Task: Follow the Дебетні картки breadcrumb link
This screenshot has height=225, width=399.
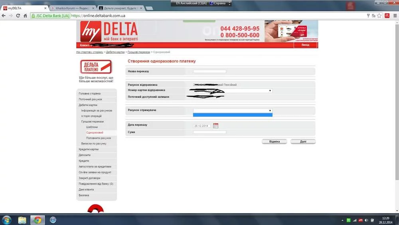Action: 115,52
